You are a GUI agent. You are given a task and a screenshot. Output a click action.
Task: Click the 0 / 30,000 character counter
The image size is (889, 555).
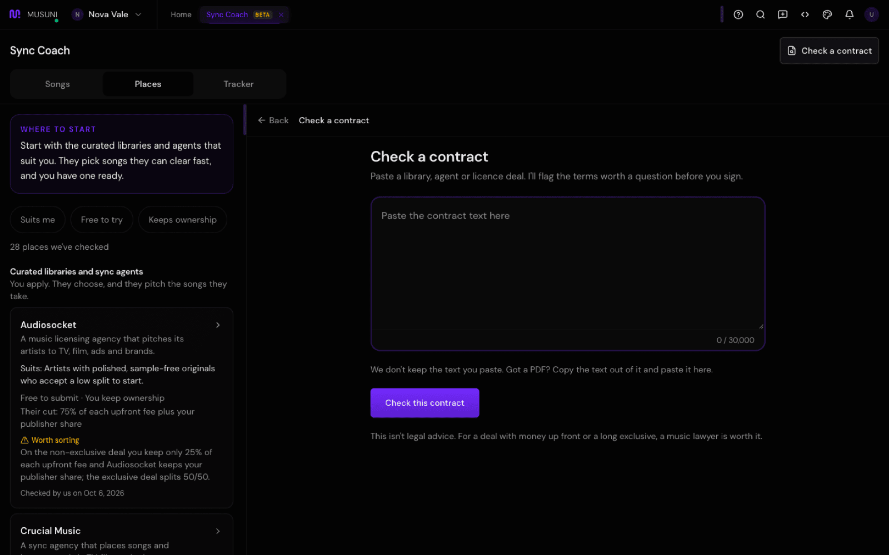pyautogui.click(x=735, y=340)
